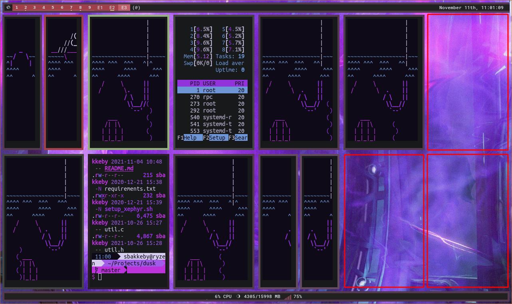Viewport: 512px width, 304px height.
Task: Click CPU 1 meter showing 6.5%
Action: click(201, 29)
